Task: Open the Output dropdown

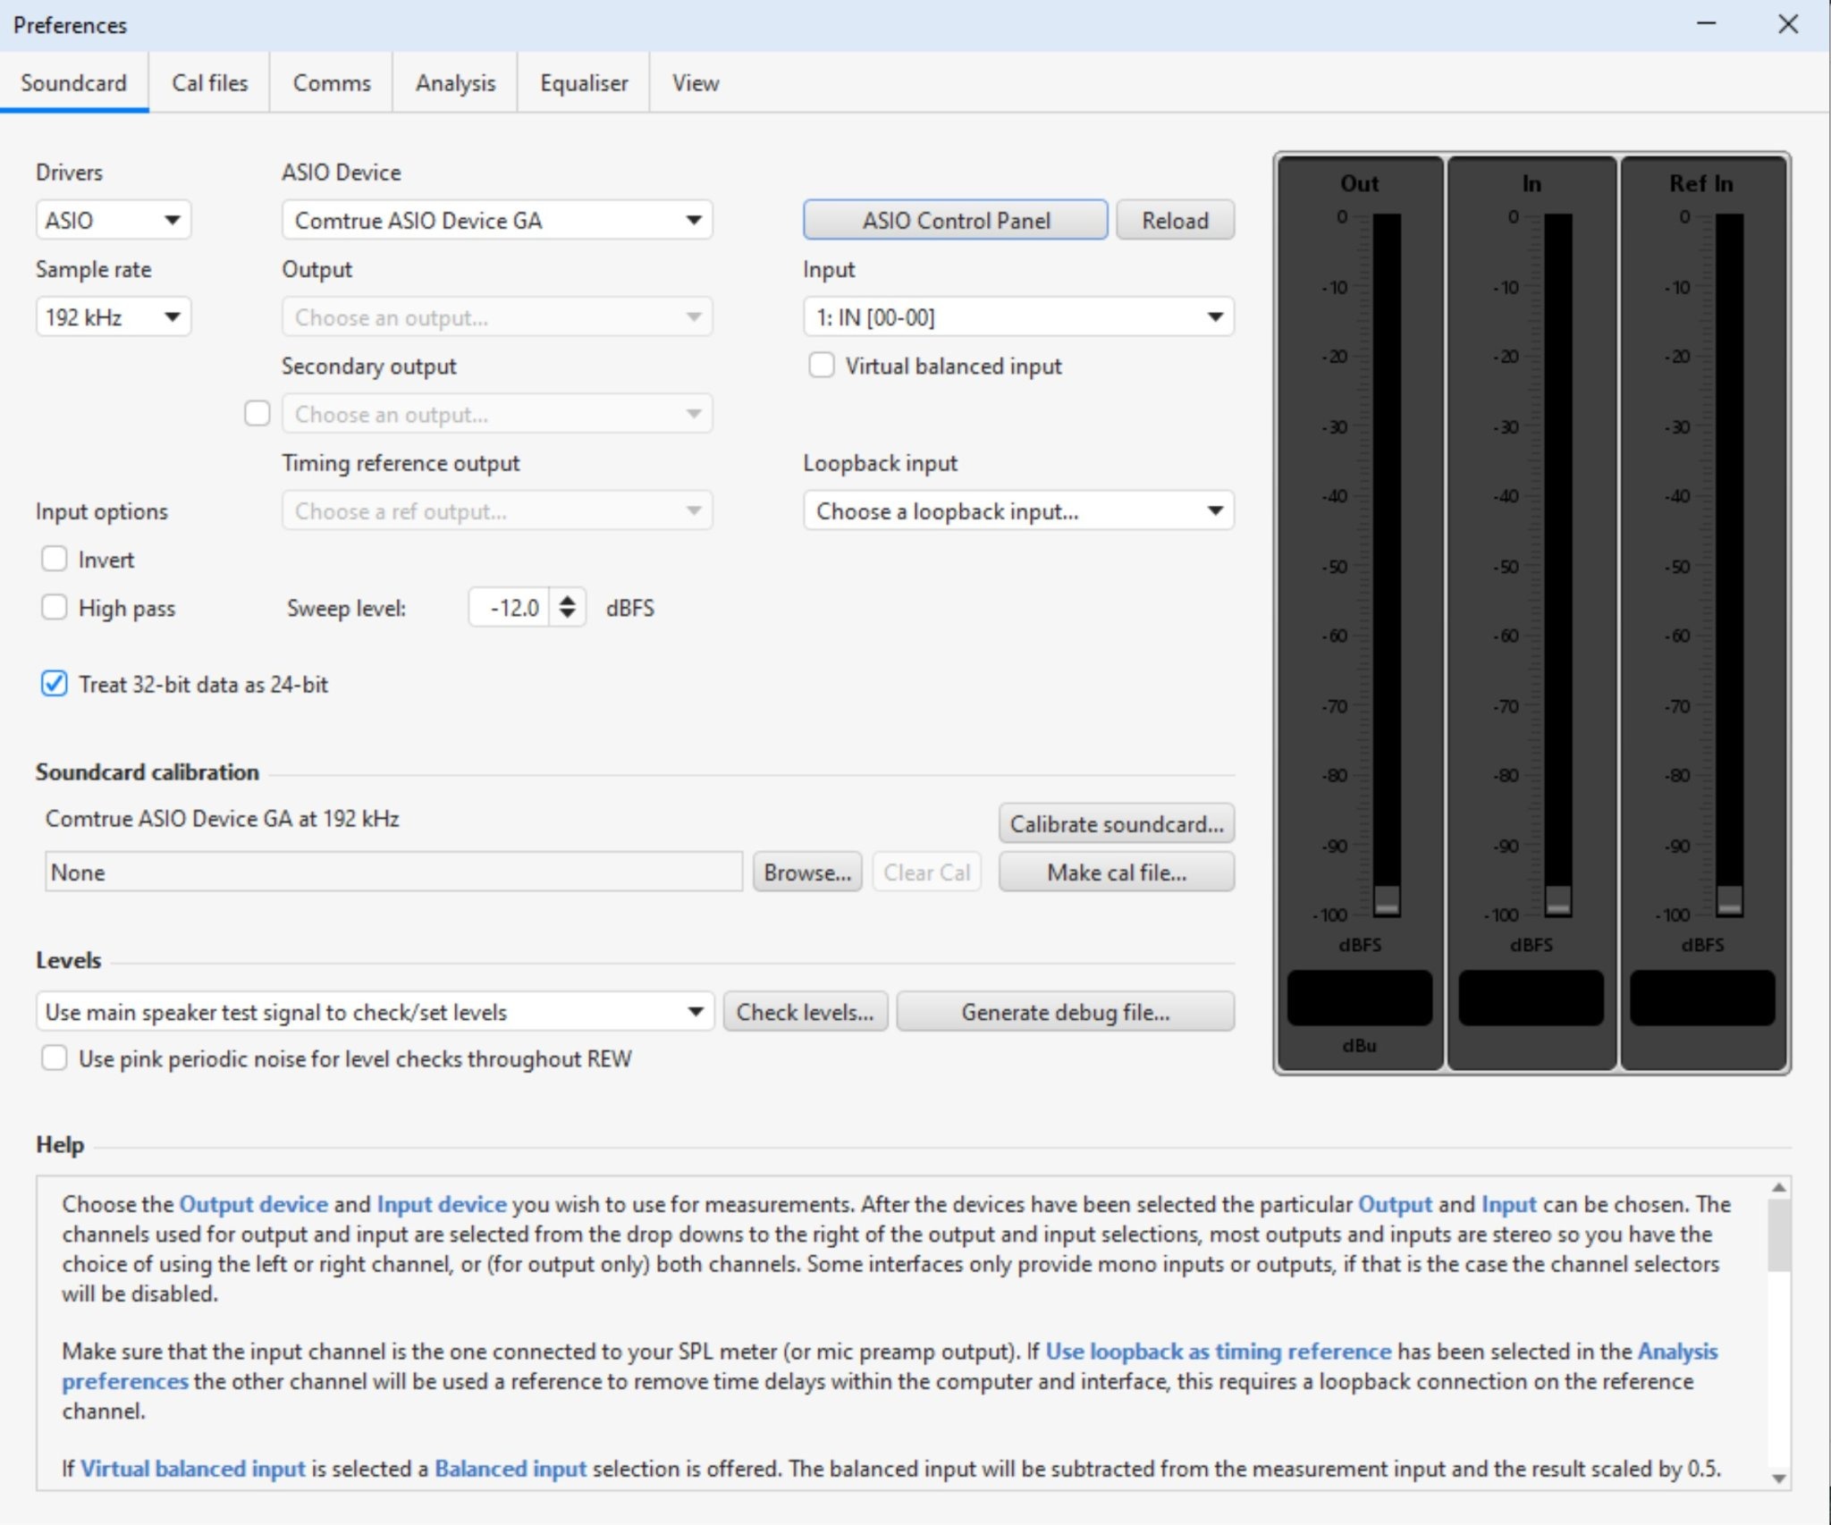Action: 497,316
